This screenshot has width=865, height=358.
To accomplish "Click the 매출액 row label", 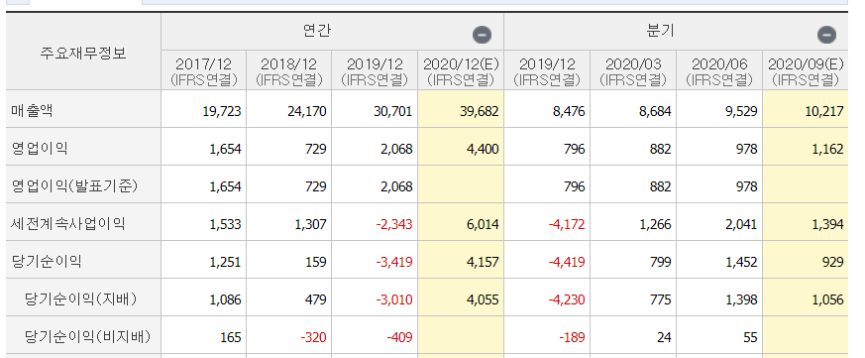I will tap(33, 111).
